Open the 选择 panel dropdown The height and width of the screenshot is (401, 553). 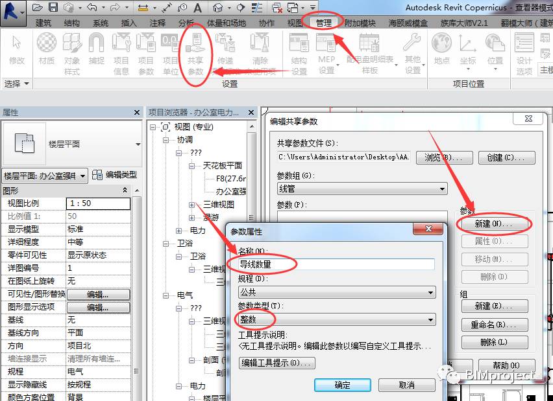coord(16,84)
